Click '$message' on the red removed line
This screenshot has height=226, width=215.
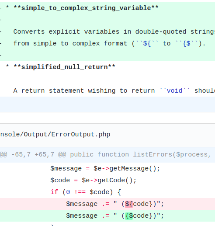coord(82,204)
